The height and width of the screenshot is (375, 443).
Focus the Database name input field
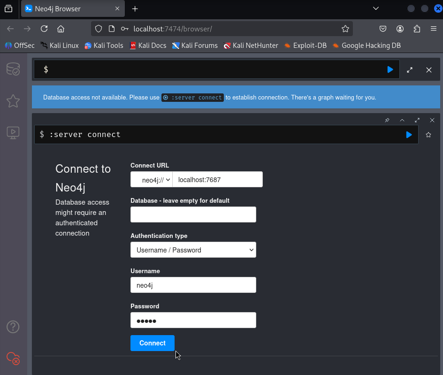[193, 214]
